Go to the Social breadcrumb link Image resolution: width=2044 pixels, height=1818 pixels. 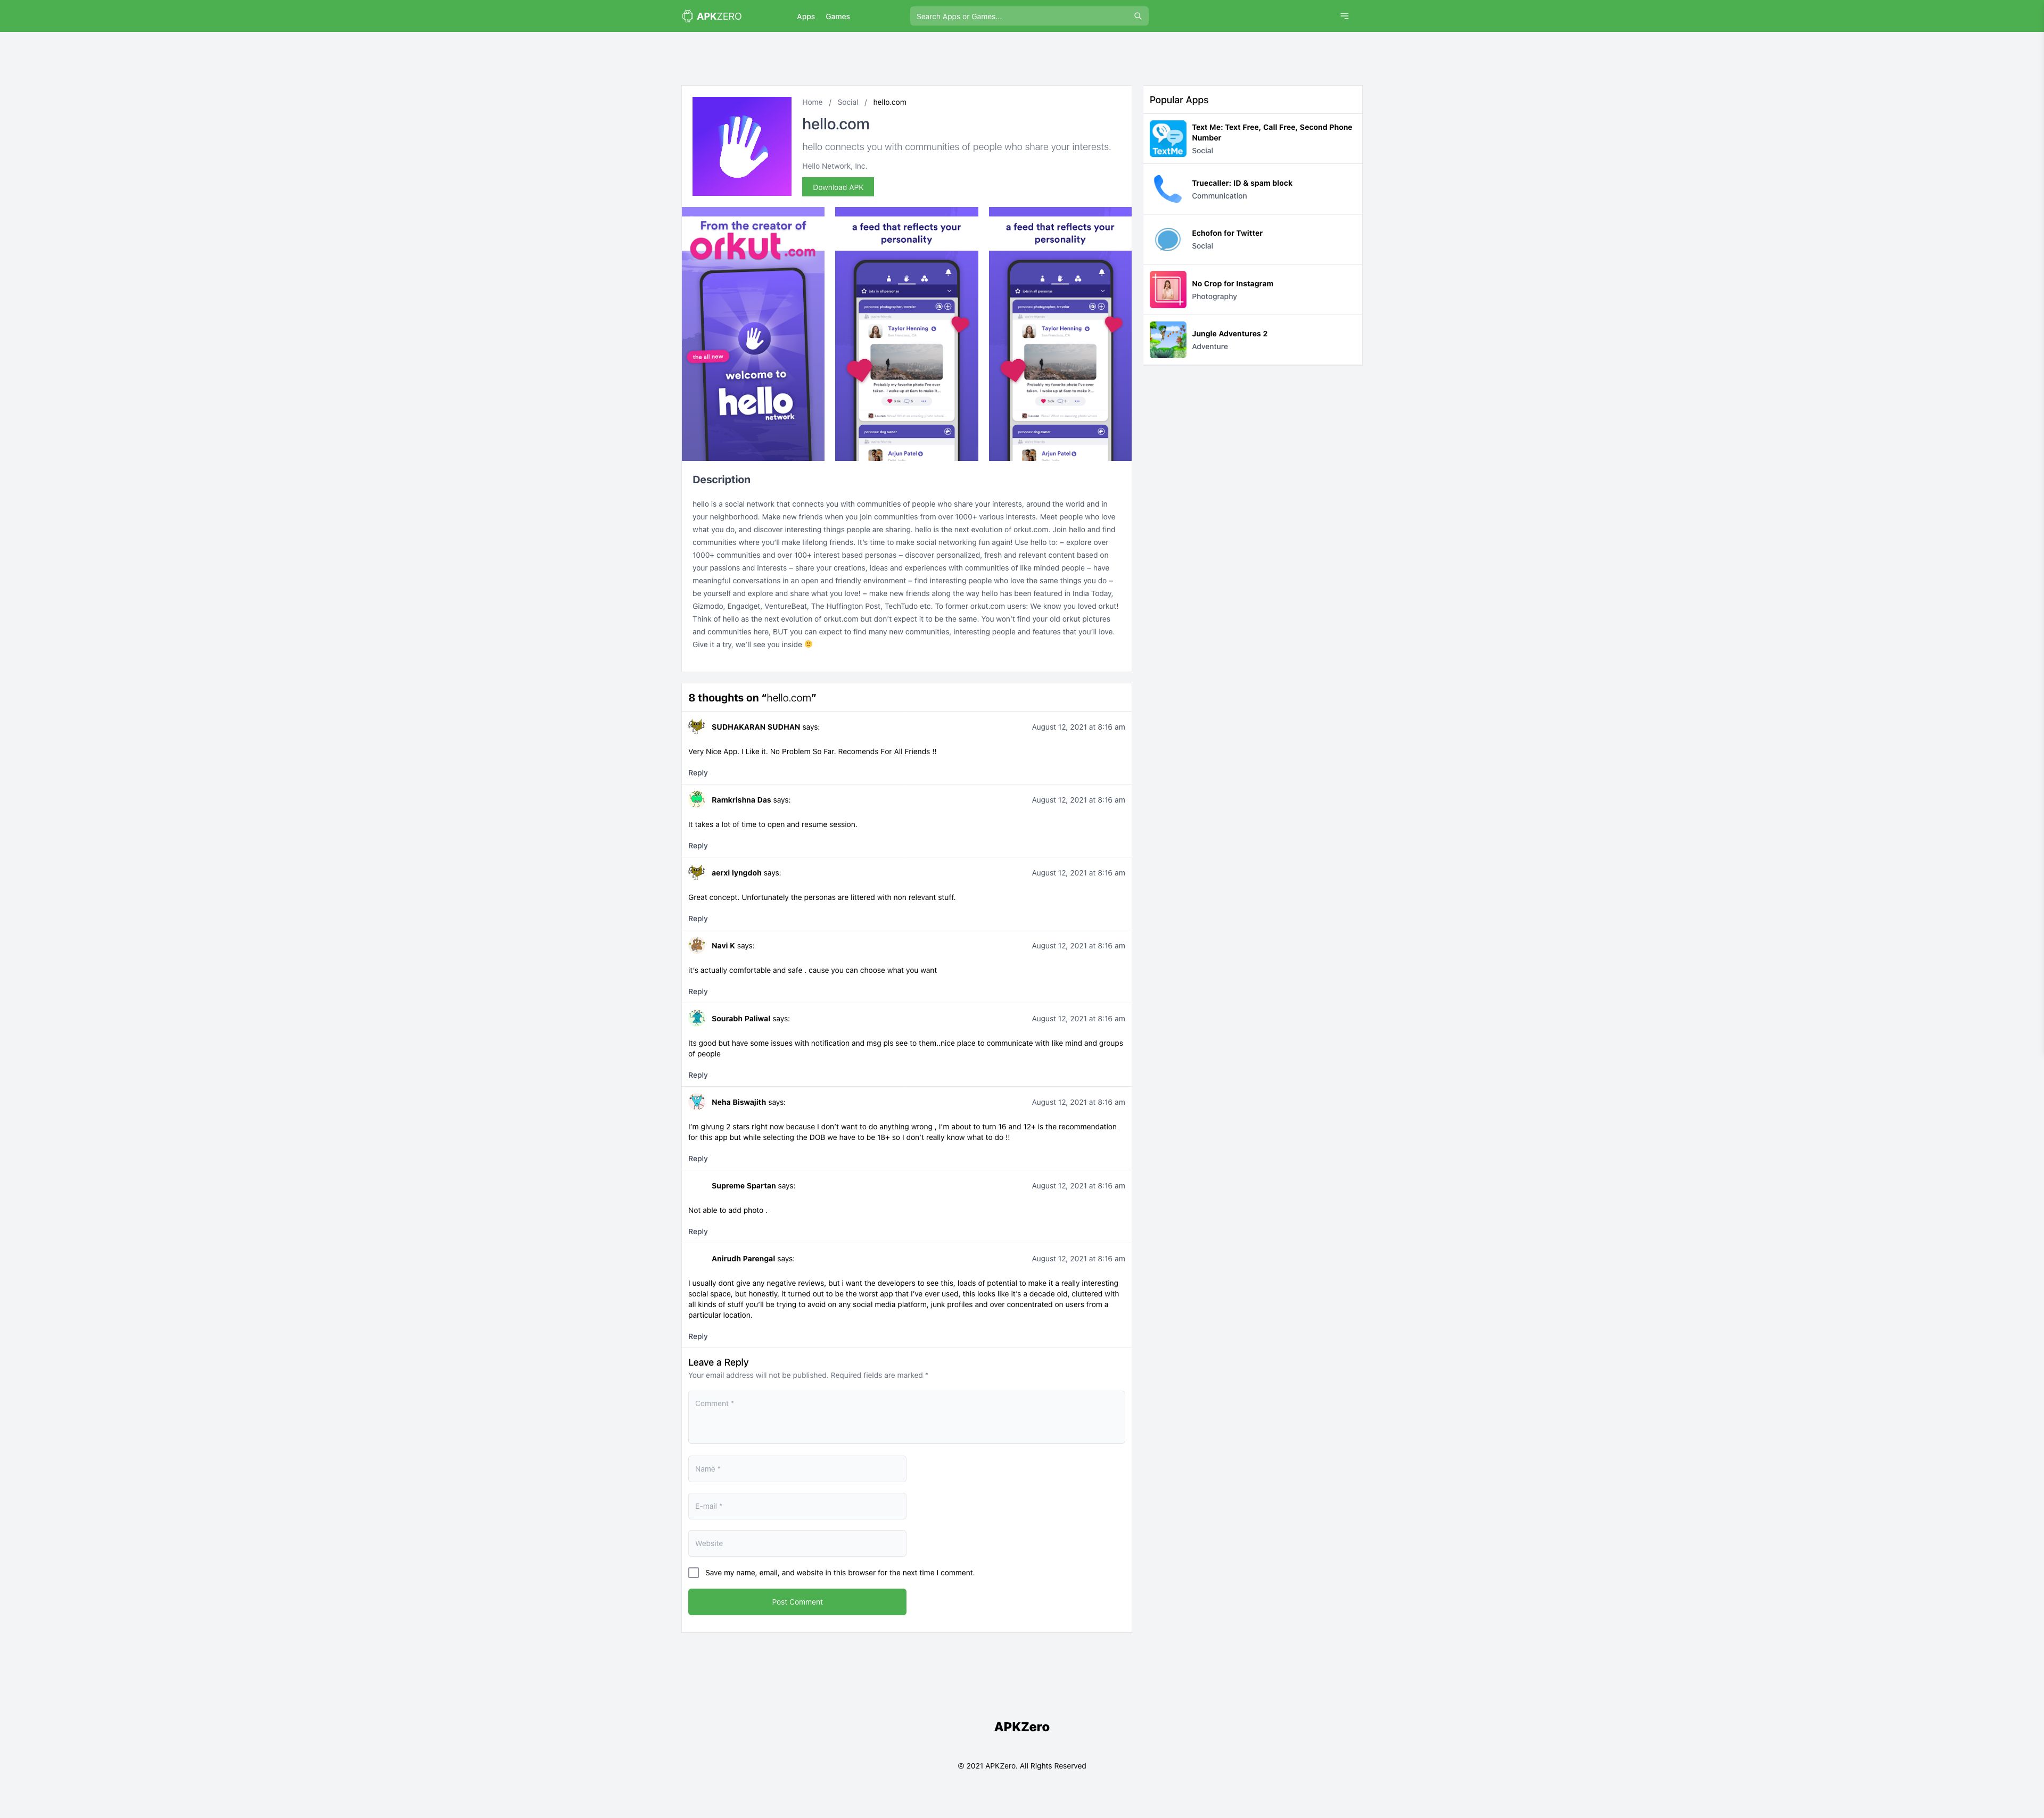pos(848,102)
